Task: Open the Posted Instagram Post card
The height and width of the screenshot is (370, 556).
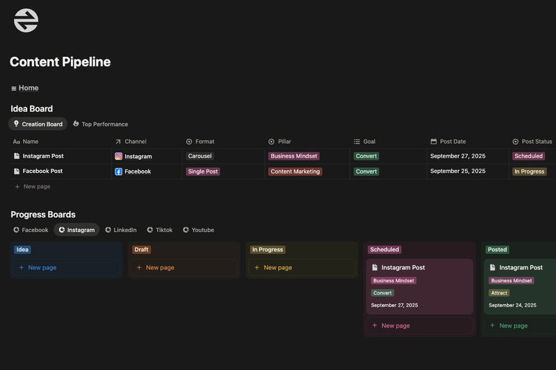Action: pyautogui.click(x=521, y=267)
